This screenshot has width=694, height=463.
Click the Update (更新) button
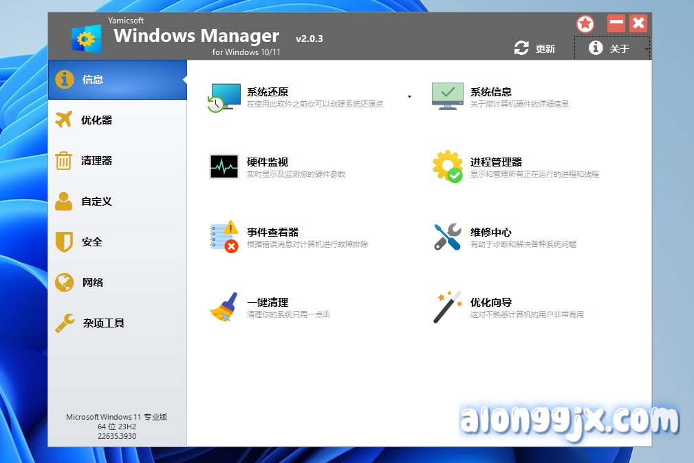[x=535, y=49]
